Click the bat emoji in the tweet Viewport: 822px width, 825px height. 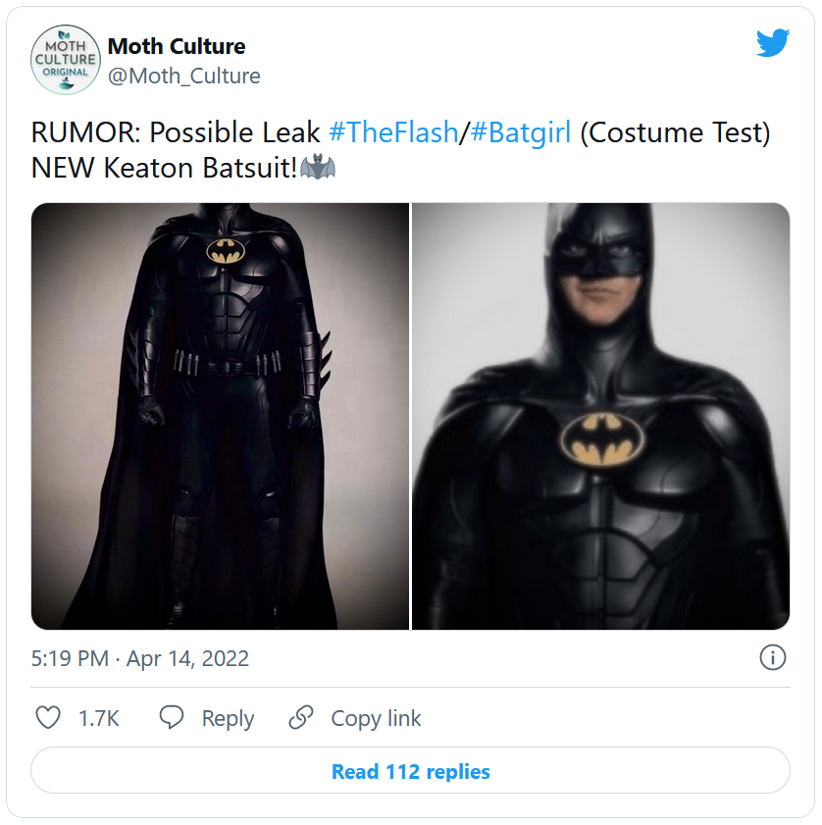click(318, 168)
